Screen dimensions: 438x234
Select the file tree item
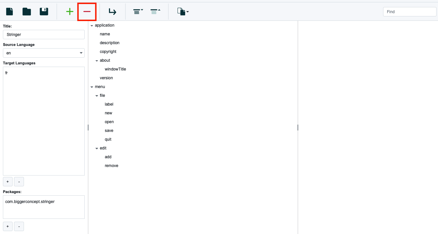[x=102, y=95]
